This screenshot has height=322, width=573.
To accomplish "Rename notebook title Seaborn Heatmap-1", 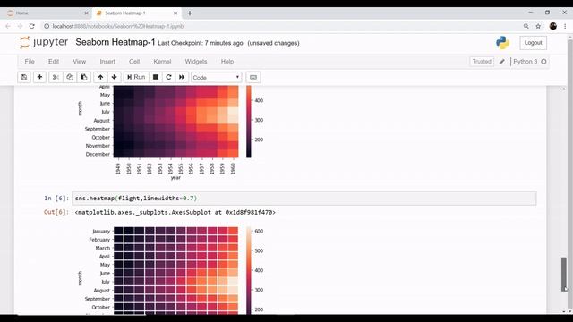I will coord(115,42).
